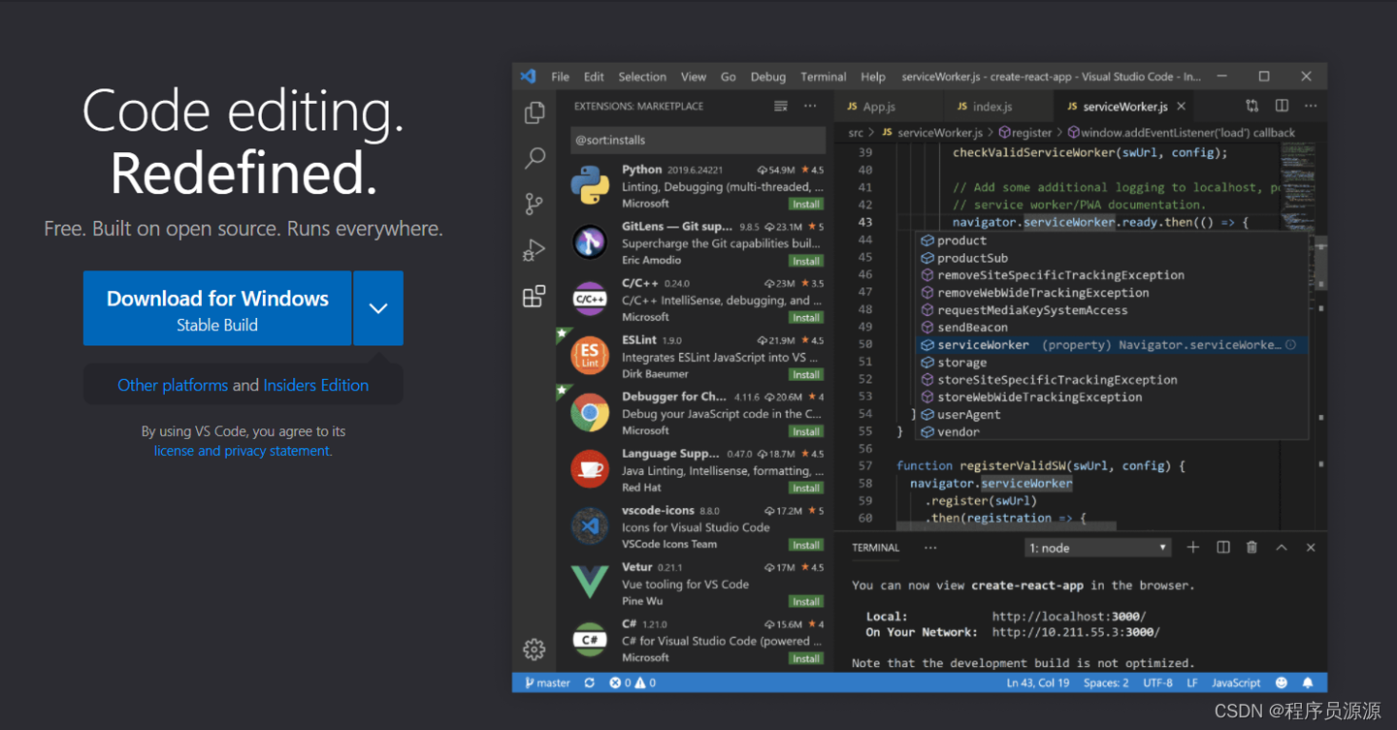Open the Manage gear icon
1397x730 pixels.
(534, 650)
